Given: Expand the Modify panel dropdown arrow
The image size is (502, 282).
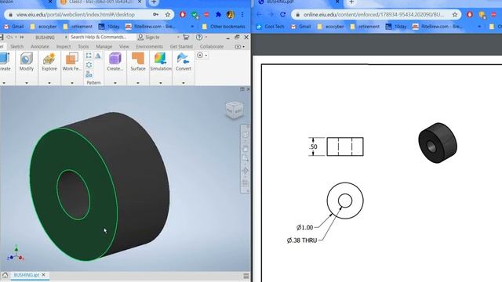Looking at the screenshot, I should 27,83.
